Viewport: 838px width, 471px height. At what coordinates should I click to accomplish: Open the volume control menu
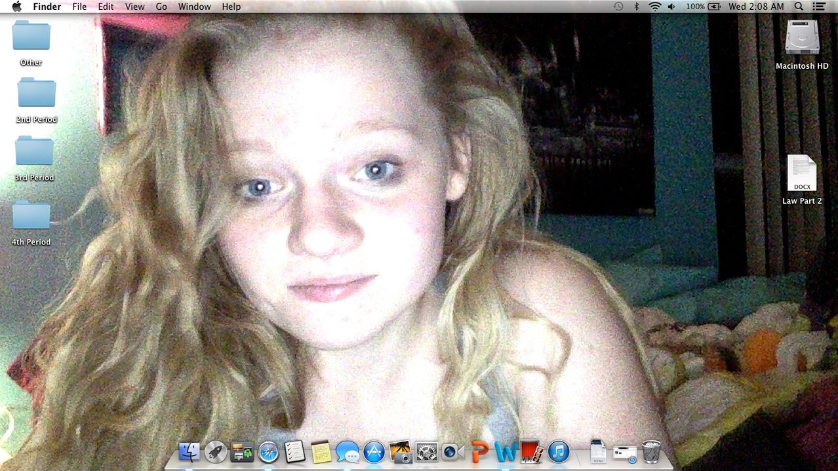(671, 7)
